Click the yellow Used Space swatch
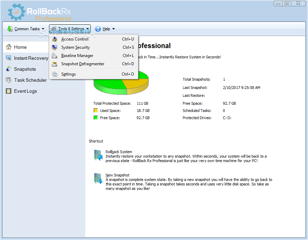Viewport: 308px width, 240px height. 96,111
